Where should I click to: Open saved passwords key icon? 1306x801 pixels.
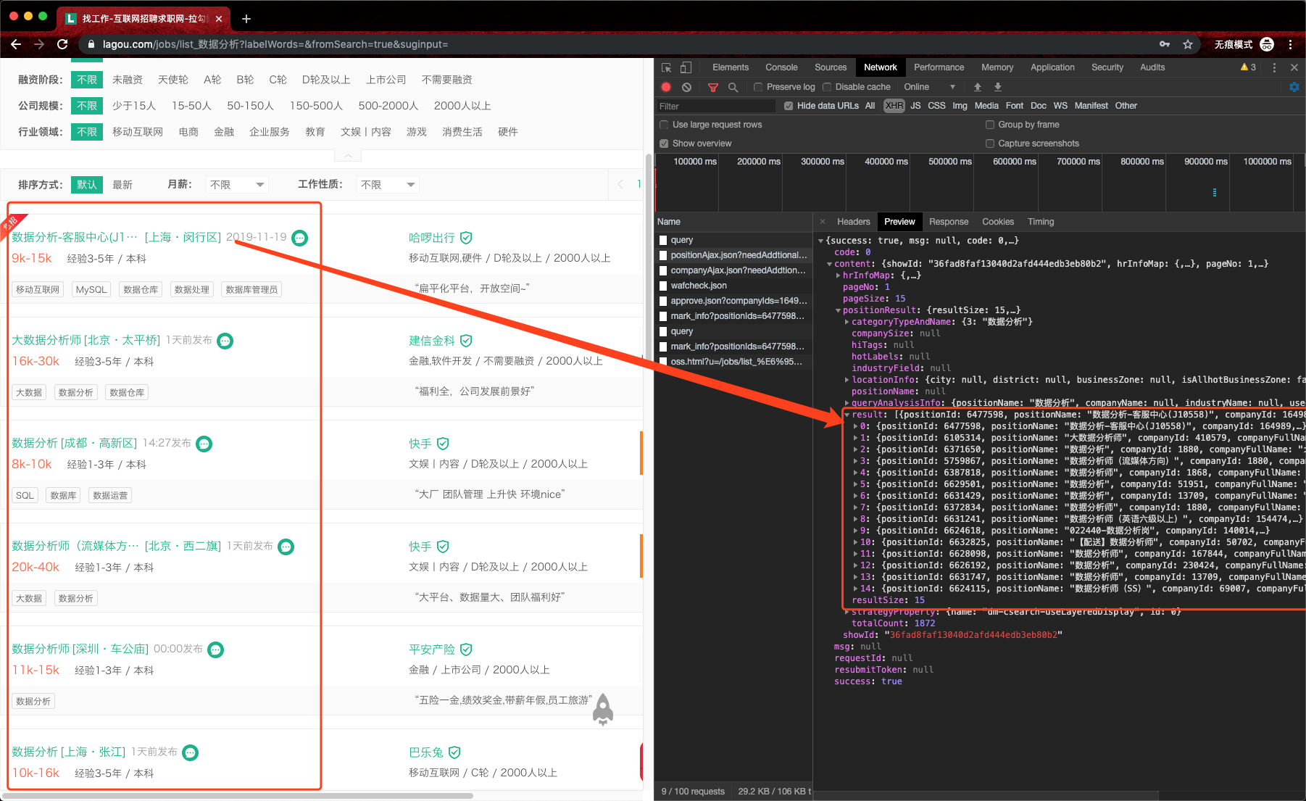click(x=1165, y=44)
